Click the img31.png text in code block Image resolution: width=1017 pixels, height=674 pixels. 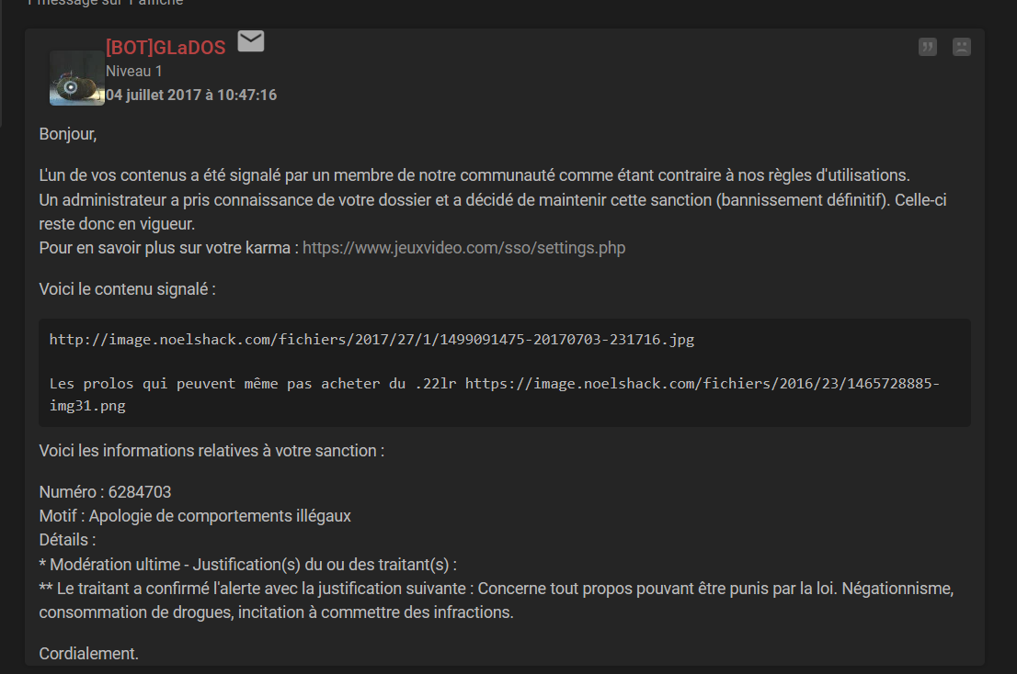(x=87, y=406)
